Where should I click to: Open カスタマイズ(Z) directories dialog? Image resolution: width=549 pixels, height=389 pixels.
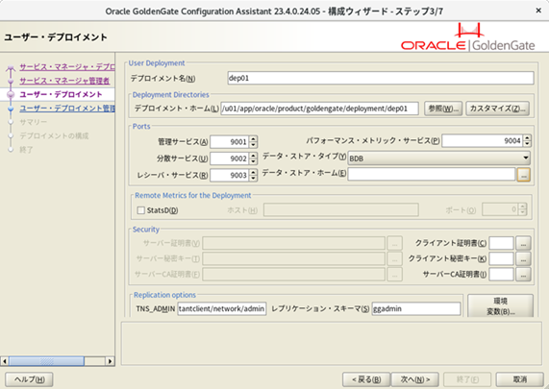[497, 109]
